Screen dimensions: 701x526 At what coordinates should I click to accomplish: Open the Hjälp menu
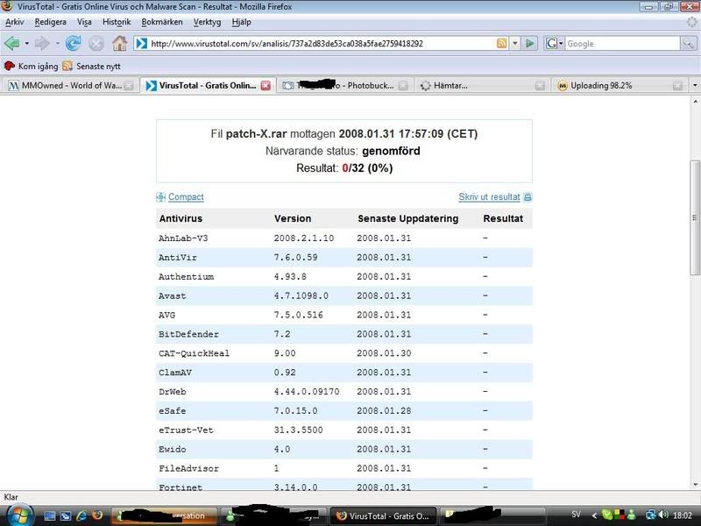click(242, 22)
